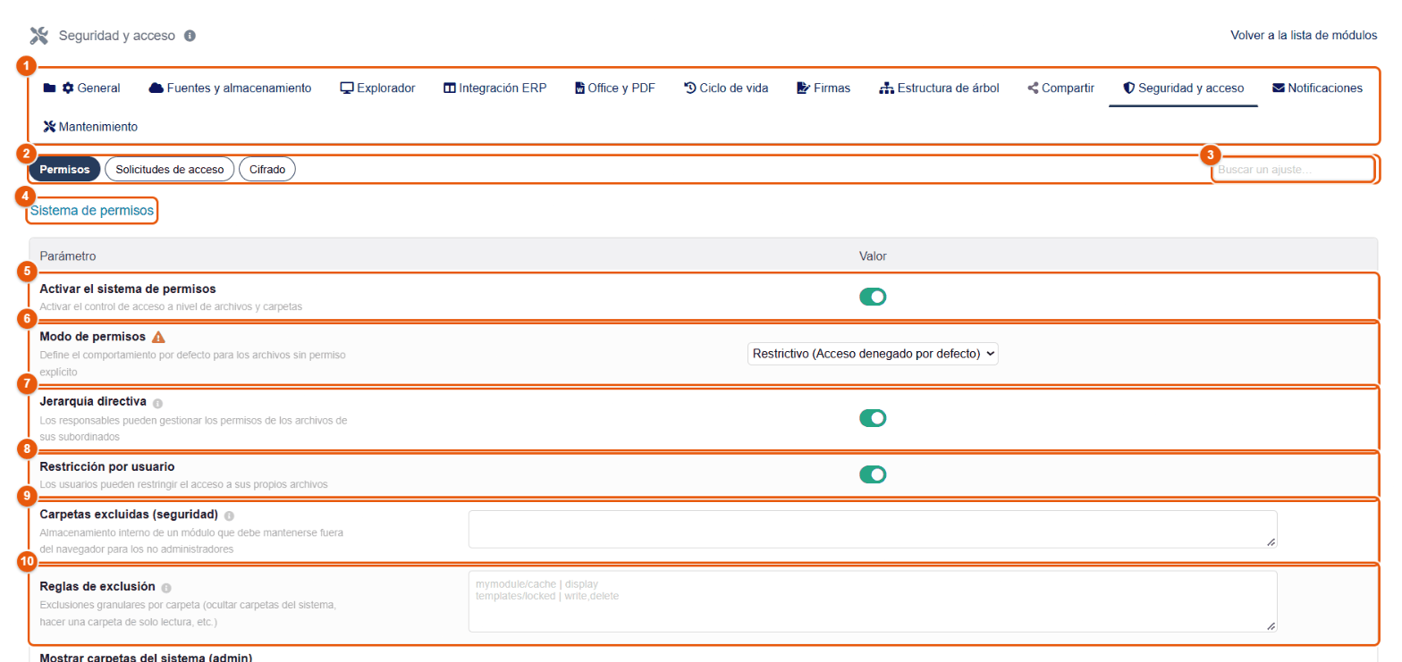Click the warning triangle next to Modo de permisos
The width and height of the screenshot is (1402, 662).
click(158, 338)
